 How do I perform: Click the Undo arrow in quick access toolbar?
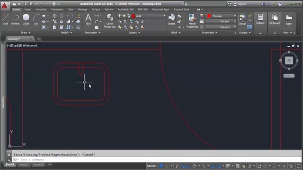pos(37,4)
